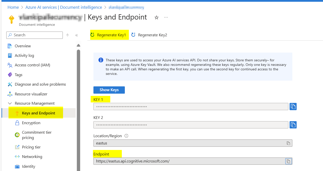This screenshot has height=171, width=323.
Task: Click the eastus Location/Region field
Action: tap(193, 143)
